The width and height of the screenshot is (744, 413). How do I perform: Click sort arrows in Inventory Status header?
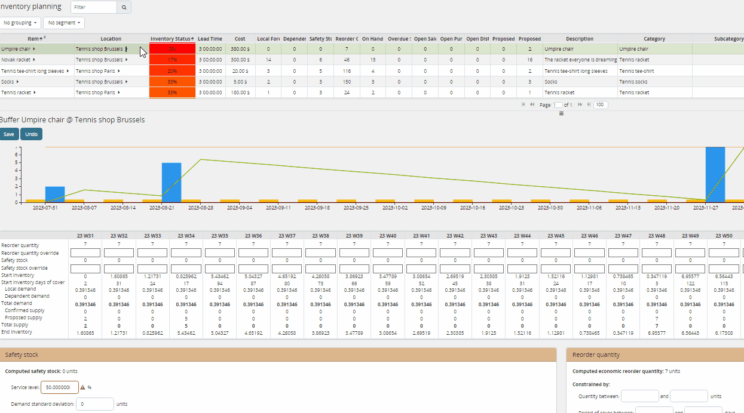[x=192, y=39]
